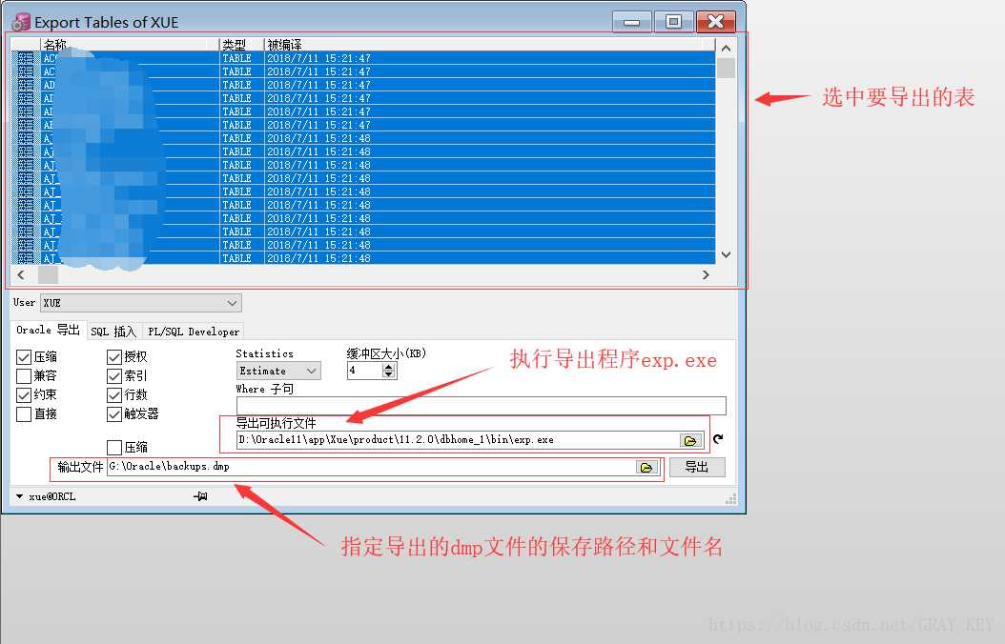Minimize the Export Tables window
This screenshot has height=644, width=1005.
pyautogui.click(x=632, y=22)
